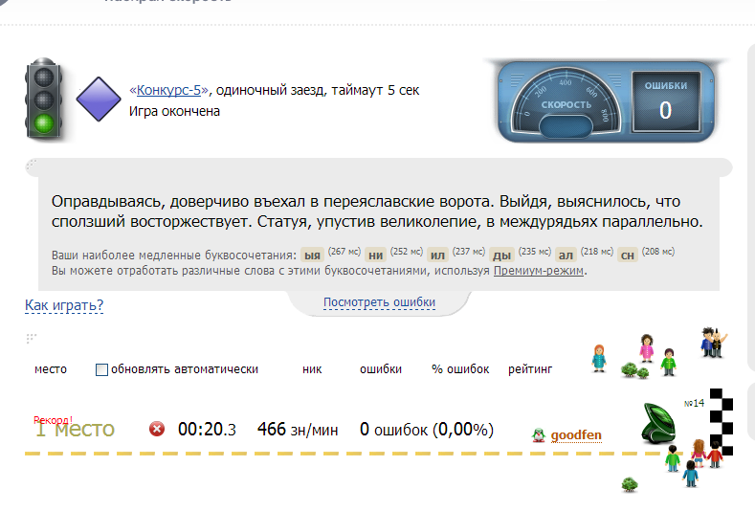Select the slow letter combination 'сн'
This screenshot has width=755, height=511.
628,255
